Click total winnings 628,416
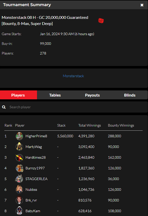The image size is (148, 216). pos(85,211)
